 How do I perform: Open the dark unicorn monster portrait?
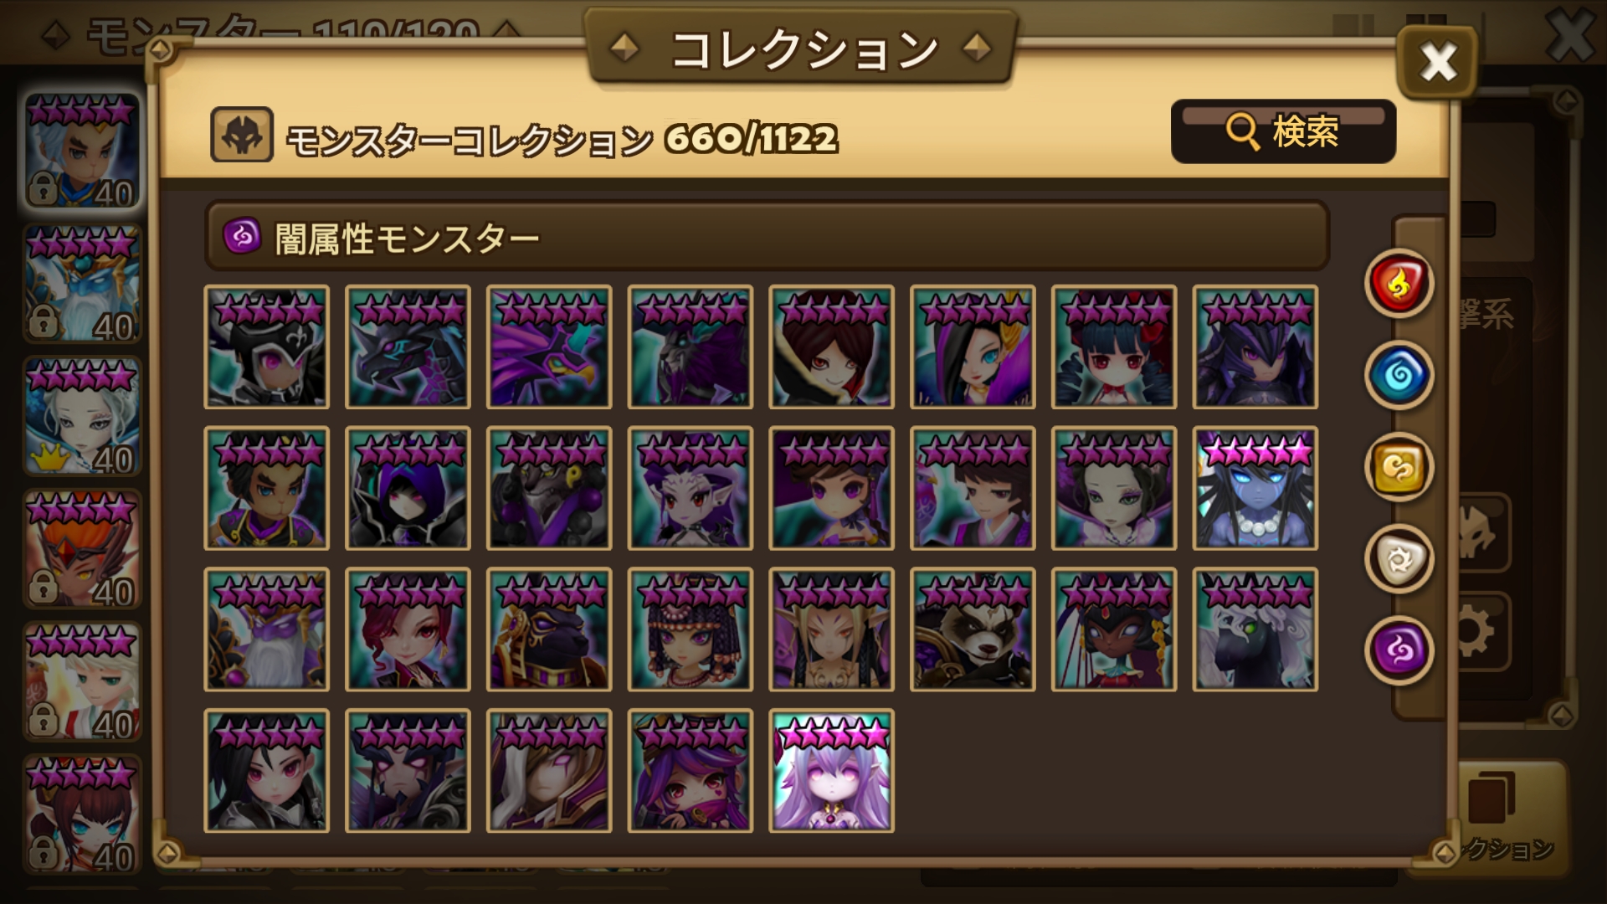click(1255, 629)
